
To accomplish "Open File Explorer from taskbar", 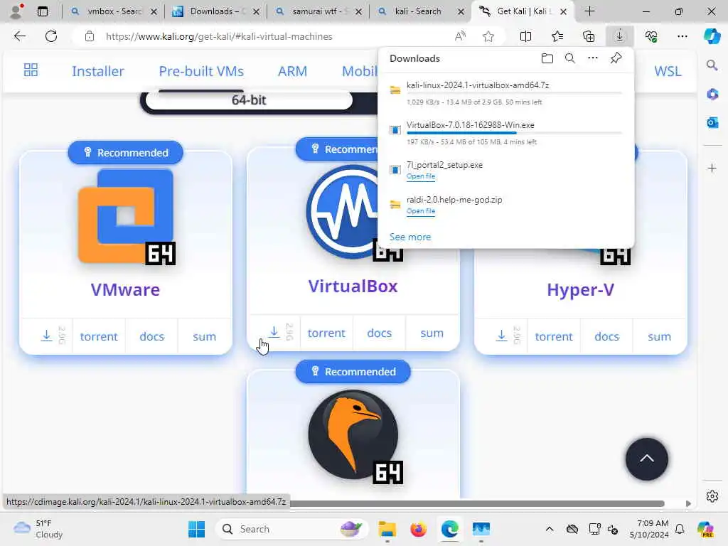I will click(x=387, y=529).
